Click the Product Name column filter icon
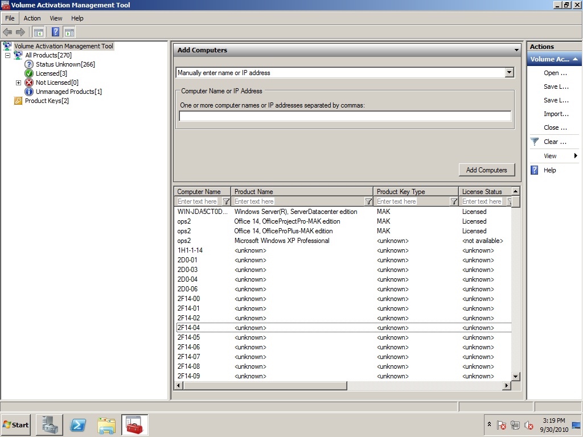Viewport: 583px width, 437px height. pos(368,201)
